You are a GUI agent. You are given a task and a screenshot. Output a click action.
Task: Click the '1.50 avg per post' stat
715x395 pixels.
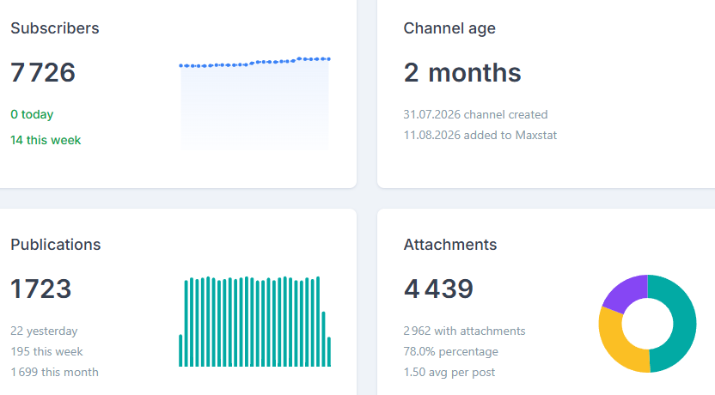coord(449,372)
